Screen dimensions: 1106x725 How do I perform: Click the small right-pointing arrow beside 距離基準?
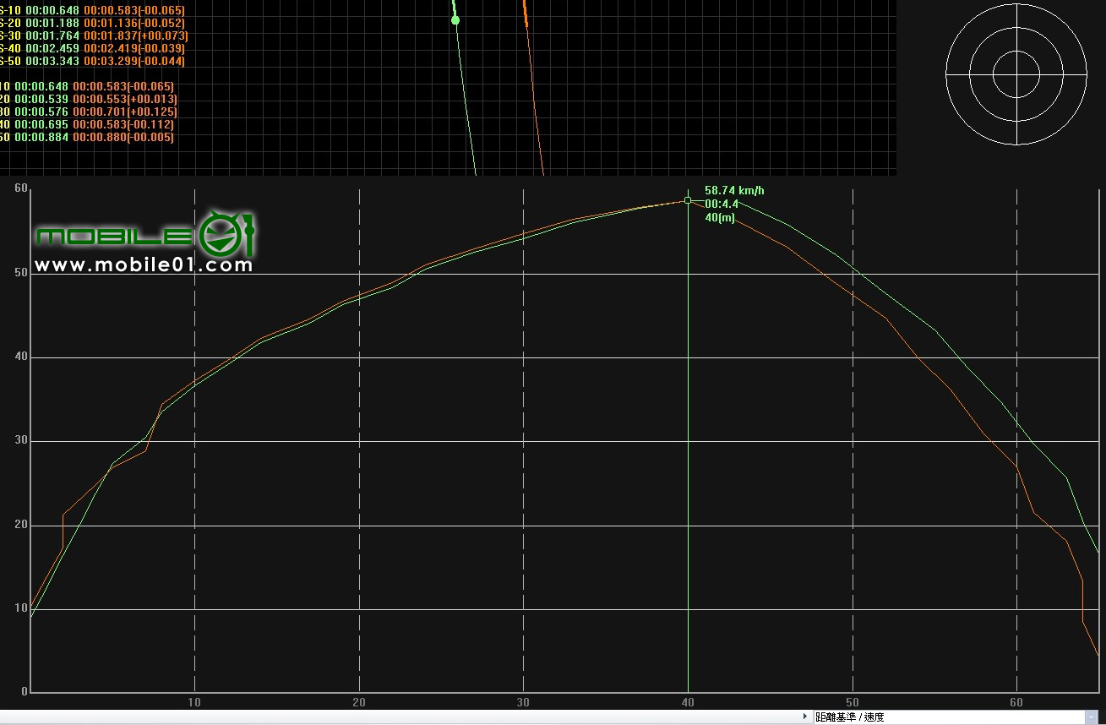tap(805, 717)
